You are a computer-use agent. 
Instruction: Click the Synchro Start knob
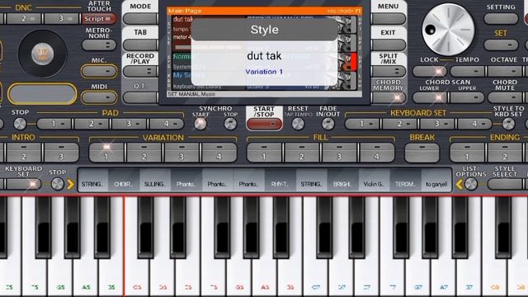click(200, 124)
